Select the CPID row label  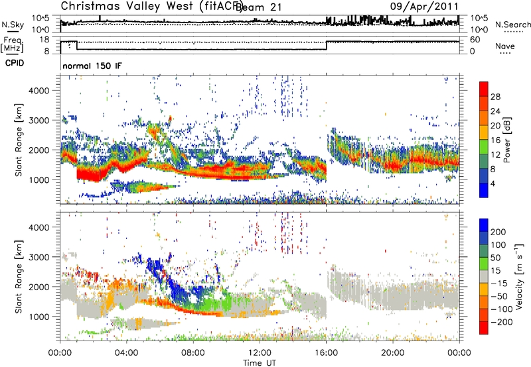[15, 63]
